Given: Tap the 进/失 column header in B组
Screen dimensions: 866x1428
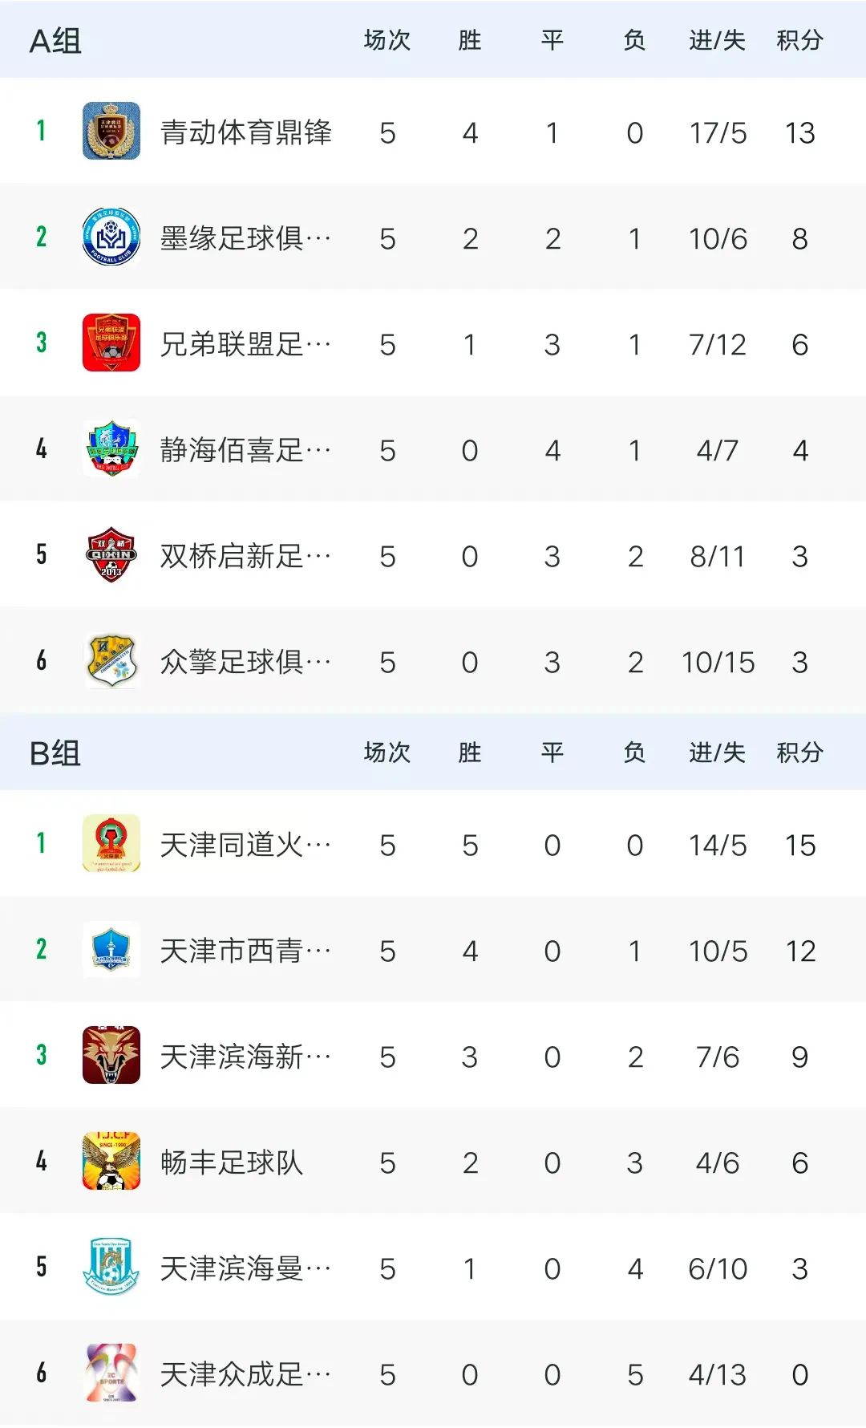Looking at the screenshot, I should (717, 753).
